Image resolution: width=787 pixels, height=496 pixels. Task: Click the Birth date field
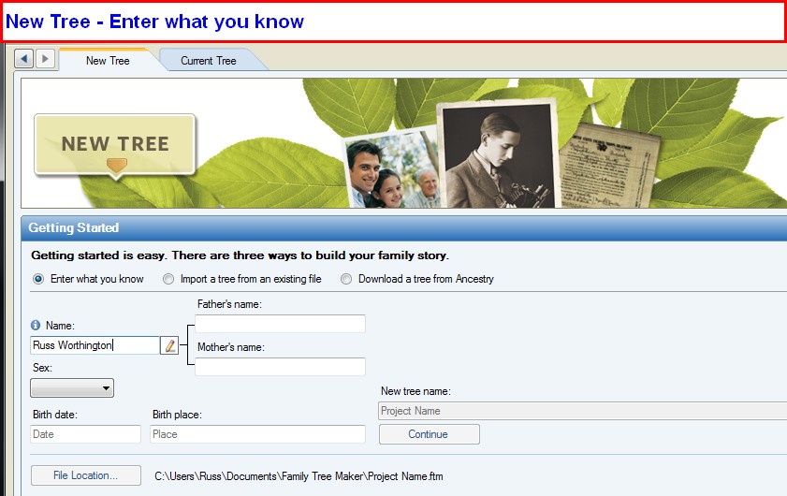pos(85,434)
